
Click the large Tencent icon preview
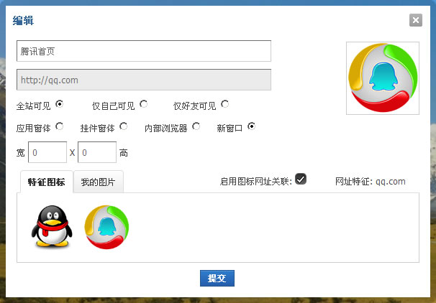click(x=383, y=78)
